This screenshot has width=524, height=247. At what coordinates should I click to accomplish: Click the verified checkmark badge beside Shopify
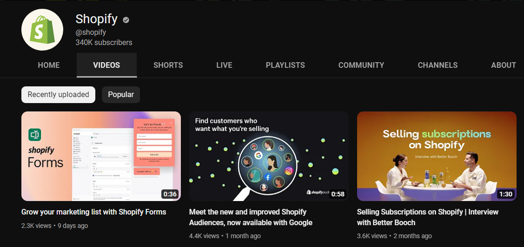126,20
